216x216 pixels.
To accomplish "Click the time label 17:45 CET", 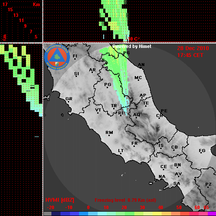I will coord(190,55).
